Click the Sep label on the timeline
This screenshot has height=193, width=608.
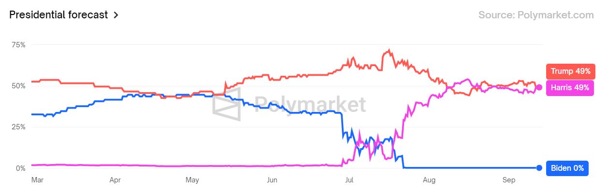click(x=509, y=180)
